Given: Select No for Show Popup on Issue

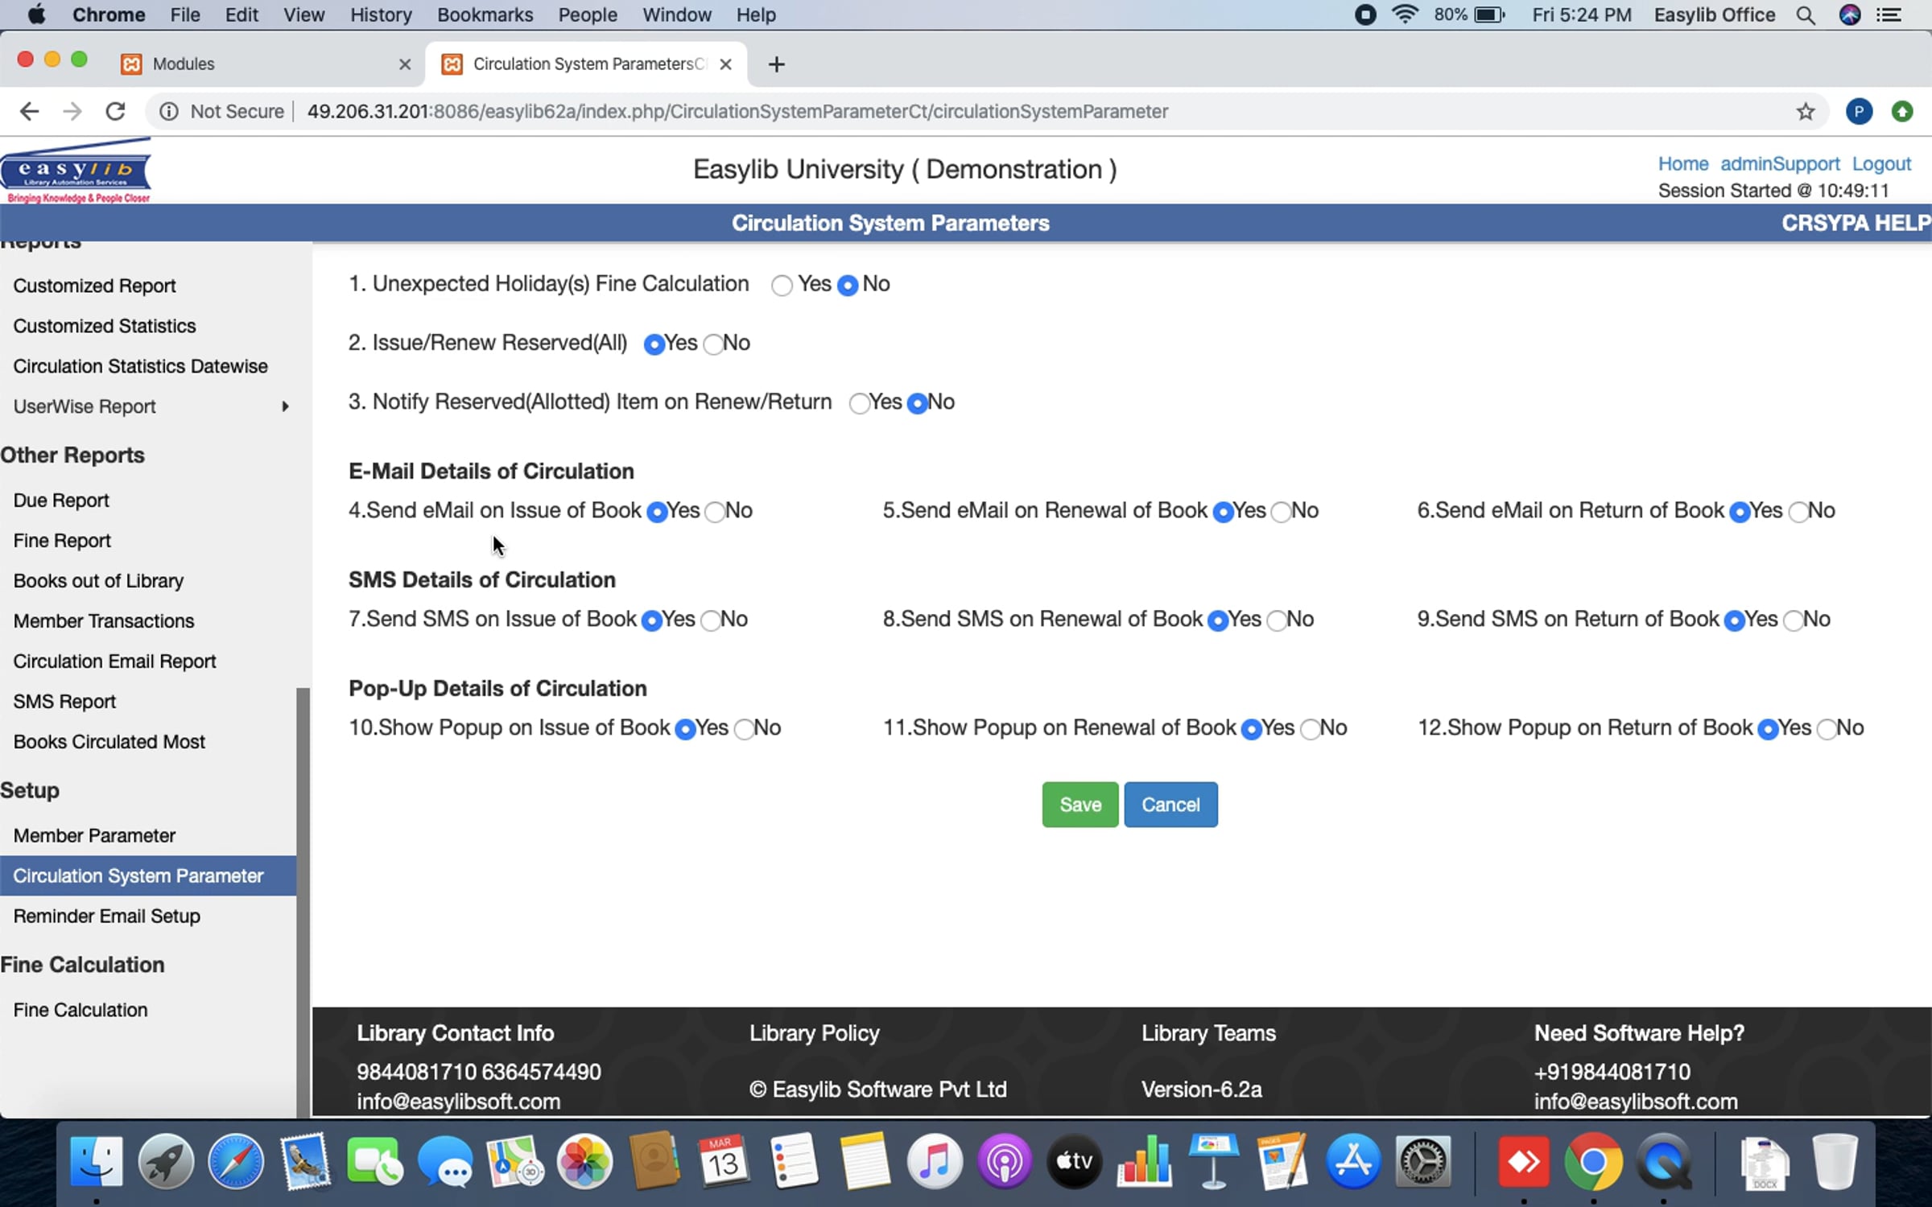Looking at the screenshot, I should (x=744, y=729).
